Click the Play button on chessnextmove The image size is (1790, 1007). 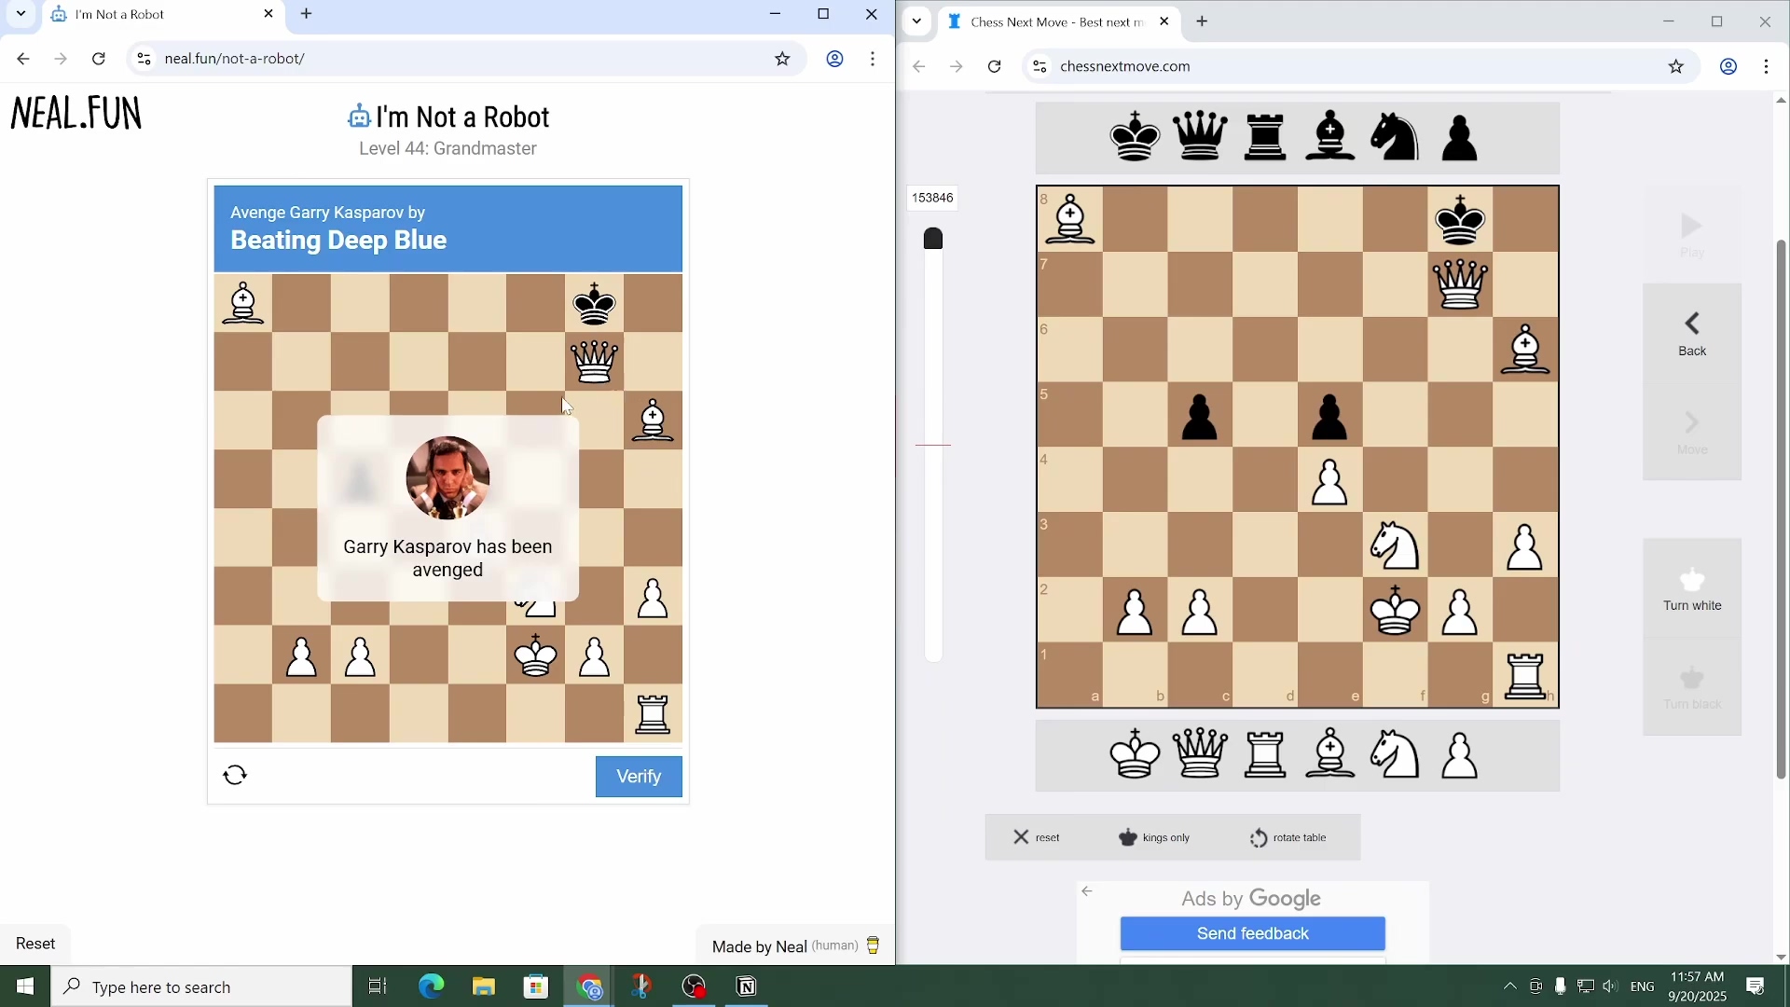tap(1692, 235)
